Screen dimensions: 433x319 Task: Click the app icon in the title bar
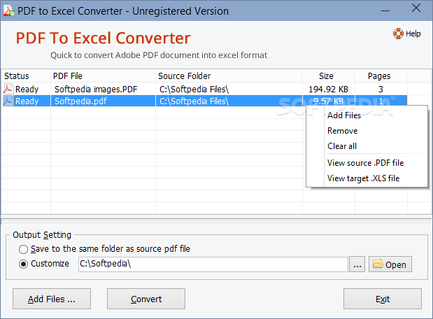point(9,10)
